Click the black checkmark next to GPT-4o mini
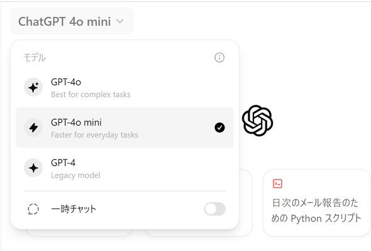Screen dimensions: 371x251 point(219,127)
